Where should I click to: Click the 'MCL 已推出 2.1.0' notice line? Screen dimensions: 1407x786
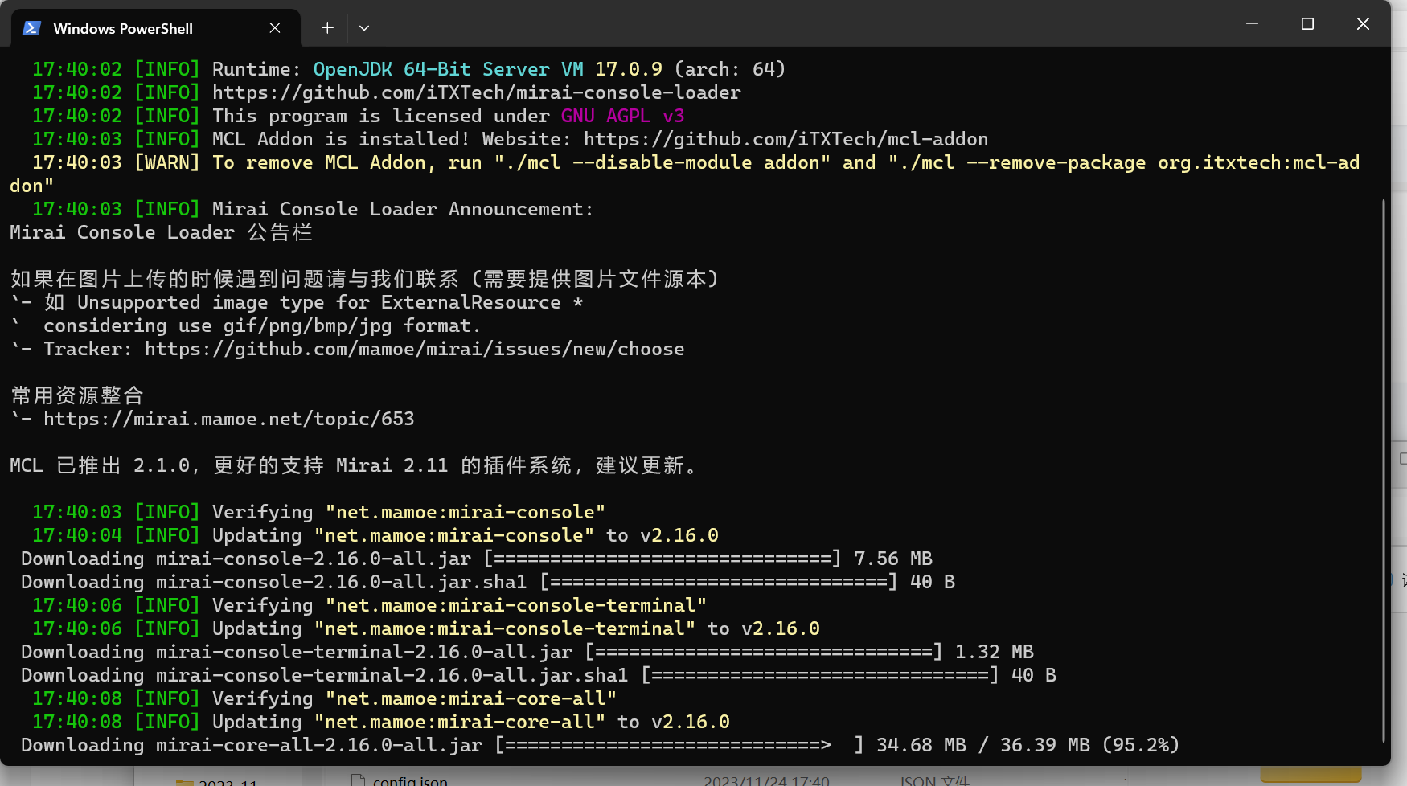tap(354, 465)
